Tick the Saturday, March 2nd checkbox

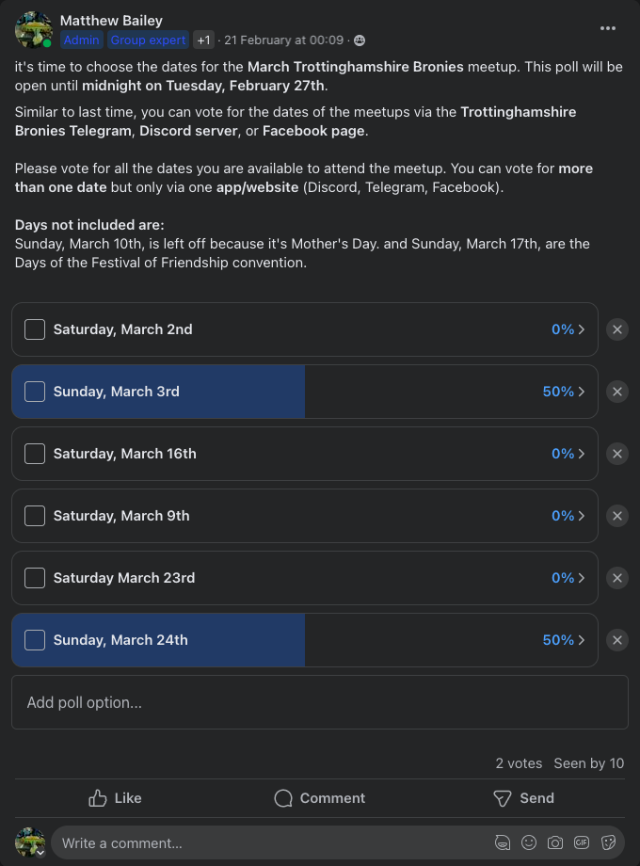pos(35,329)
